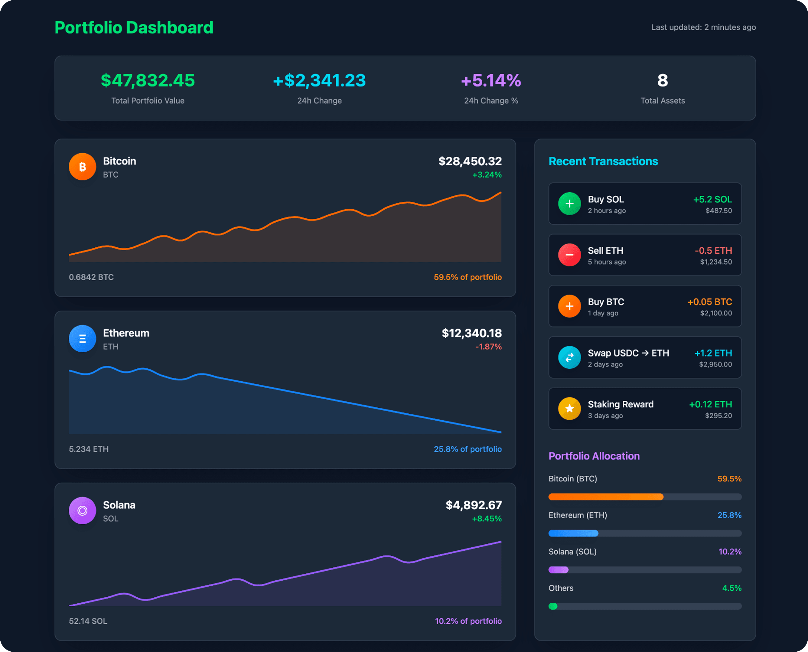Click the orange Bitcoin coin icon

coord(82,167)
